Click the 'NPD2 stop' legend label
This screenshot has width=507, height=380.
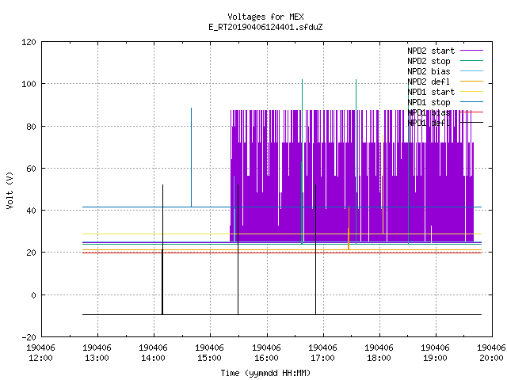coord(429,61)
